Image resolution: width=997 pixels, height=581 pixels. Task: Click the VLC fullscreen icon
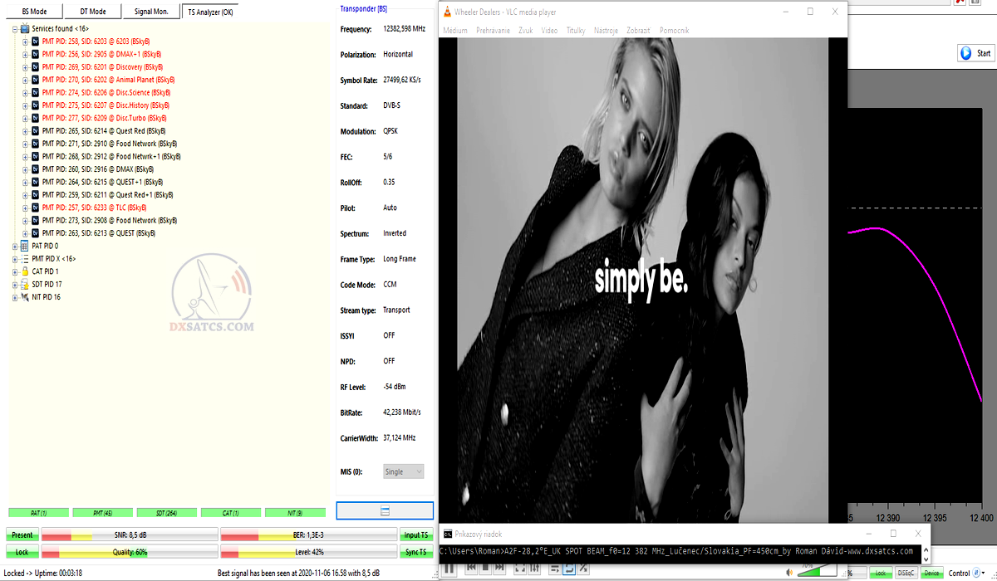[521, 569]
